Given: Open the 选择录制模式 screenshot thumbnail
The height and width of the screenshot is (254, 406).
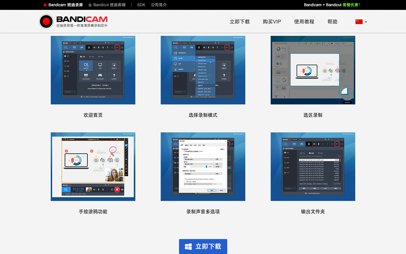Looking at the screenshot, I should 203,70.
